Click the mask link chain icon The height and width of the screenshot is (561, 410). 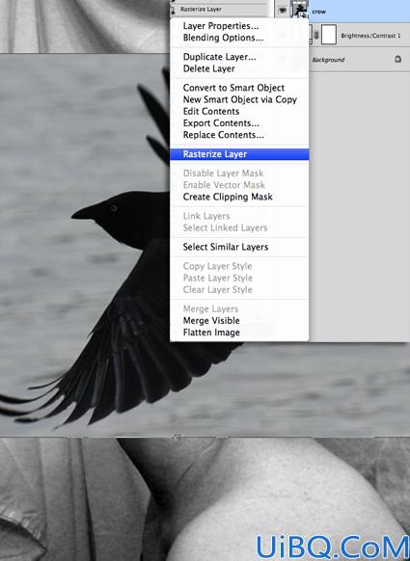pos(315,36)
